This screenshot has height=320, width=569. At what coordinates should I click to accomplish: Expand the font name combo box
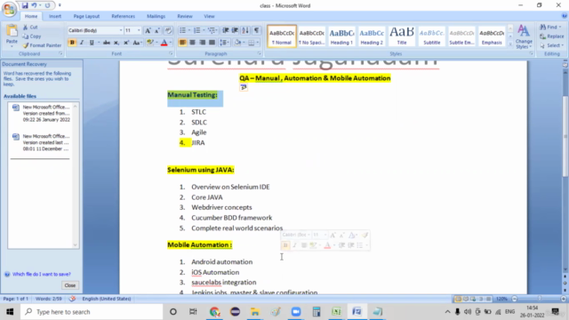click(x=121, y=30)
